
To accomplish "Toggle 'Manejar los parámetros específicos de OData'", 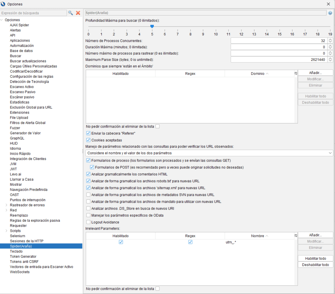I will (x=88, y=215).
